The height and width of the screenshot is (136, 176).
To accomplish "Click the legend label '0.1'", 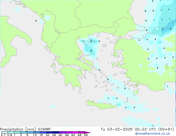I will (x=3, y=135).
